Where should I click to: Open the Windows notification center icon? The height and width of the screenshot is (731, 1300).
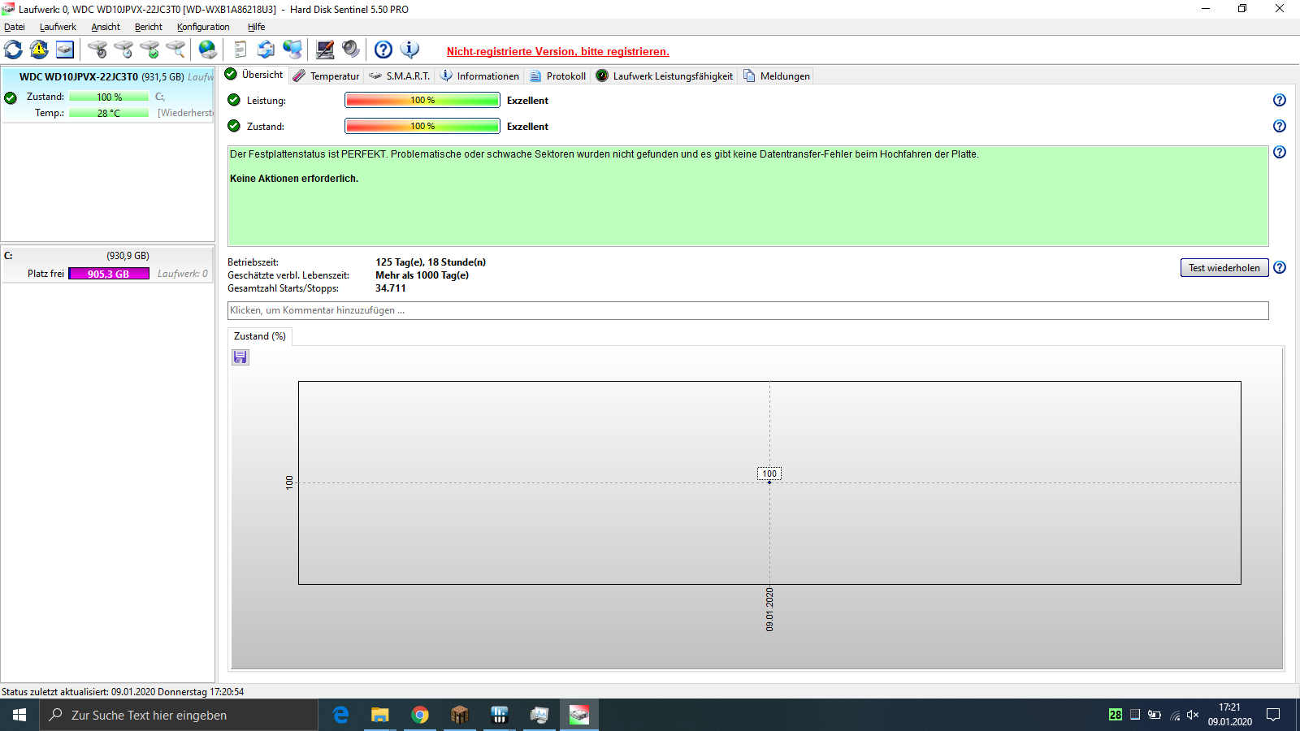coord(1273,715)
